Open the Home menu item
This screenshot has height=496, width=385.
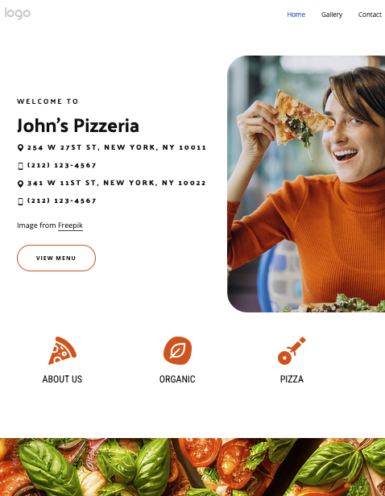click(296, 14)
